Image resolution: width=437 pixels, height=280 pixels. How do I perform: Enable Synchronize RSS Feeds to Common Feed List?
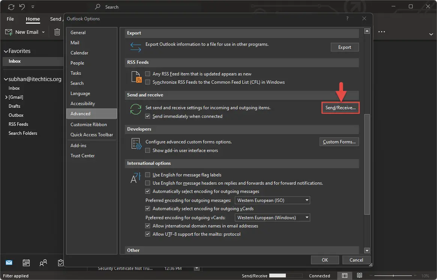click(148, 82)
